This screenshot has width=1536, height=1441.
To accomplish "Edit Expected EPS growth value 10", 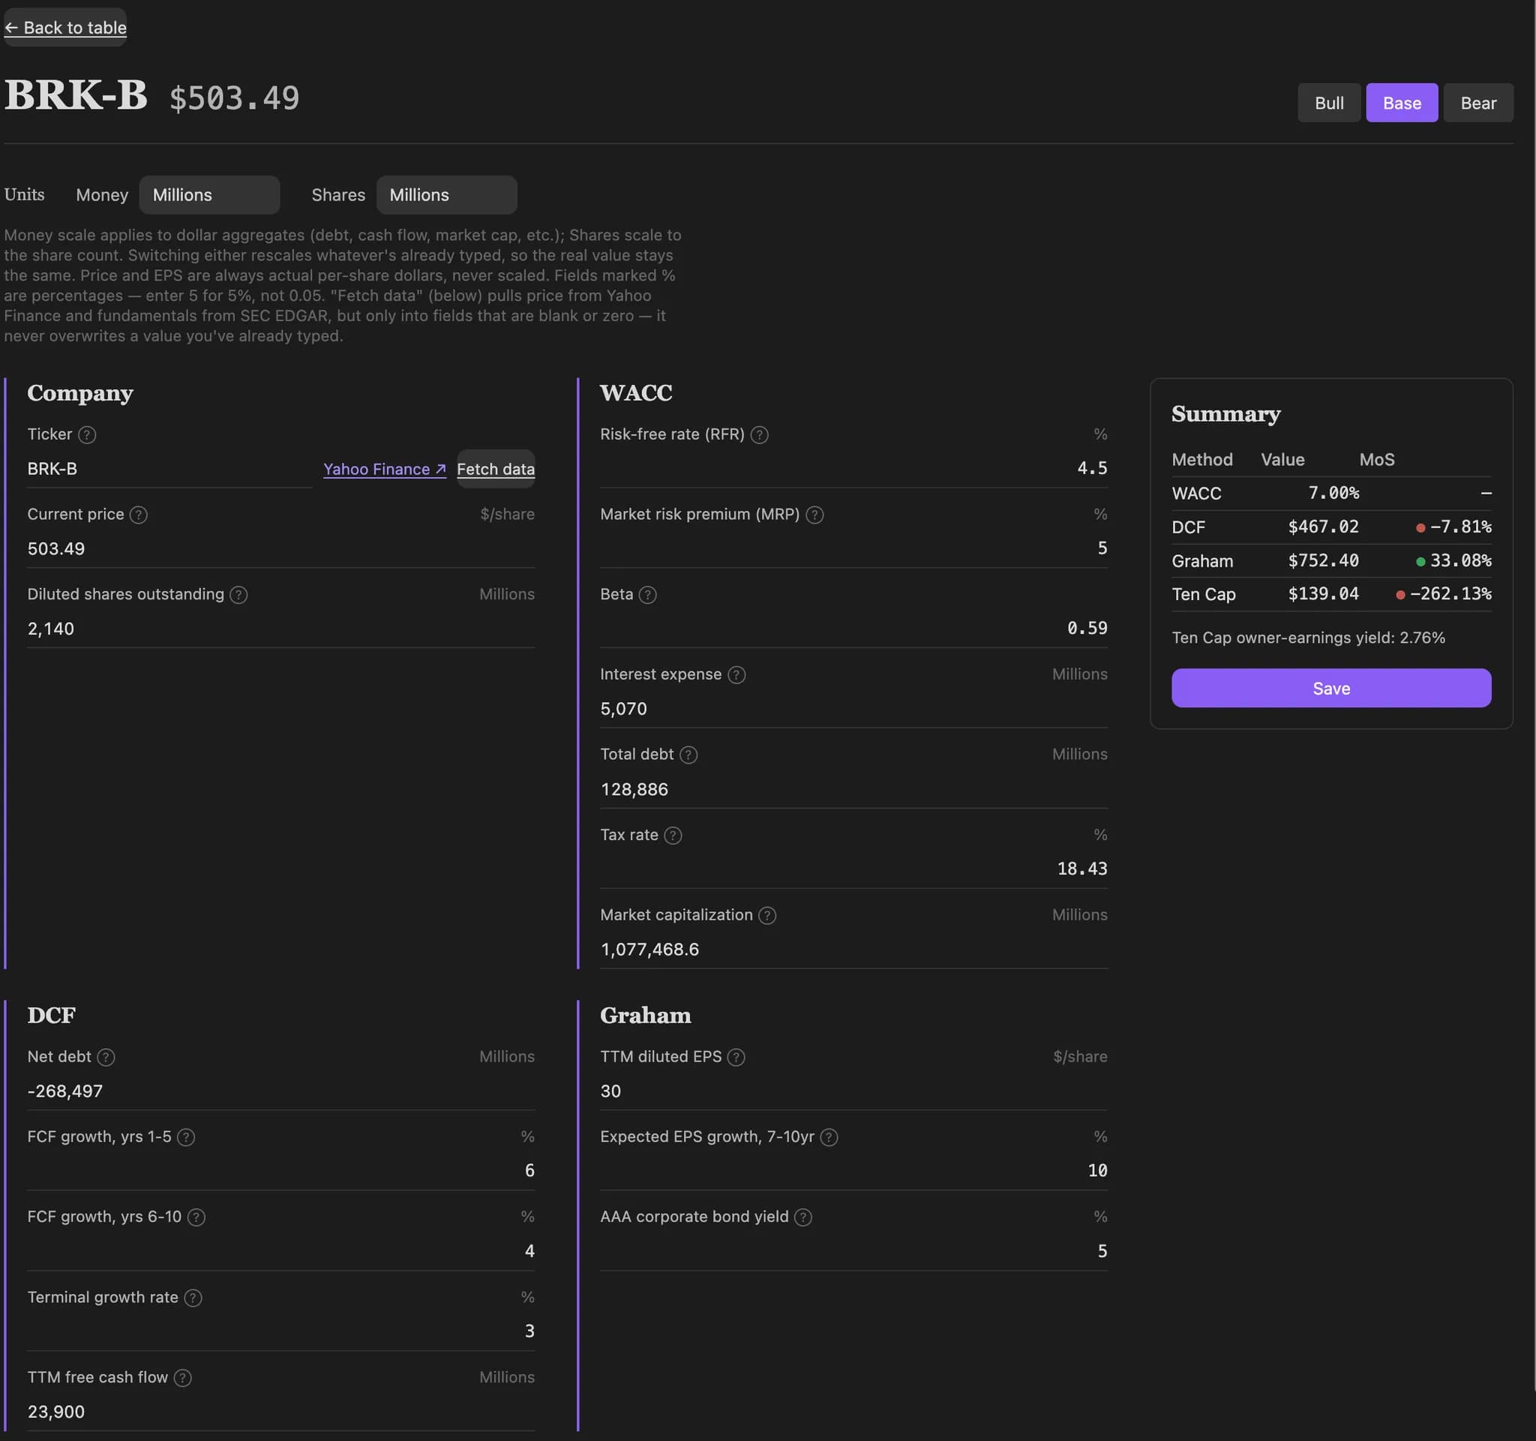I will [x=853, y=1172].
